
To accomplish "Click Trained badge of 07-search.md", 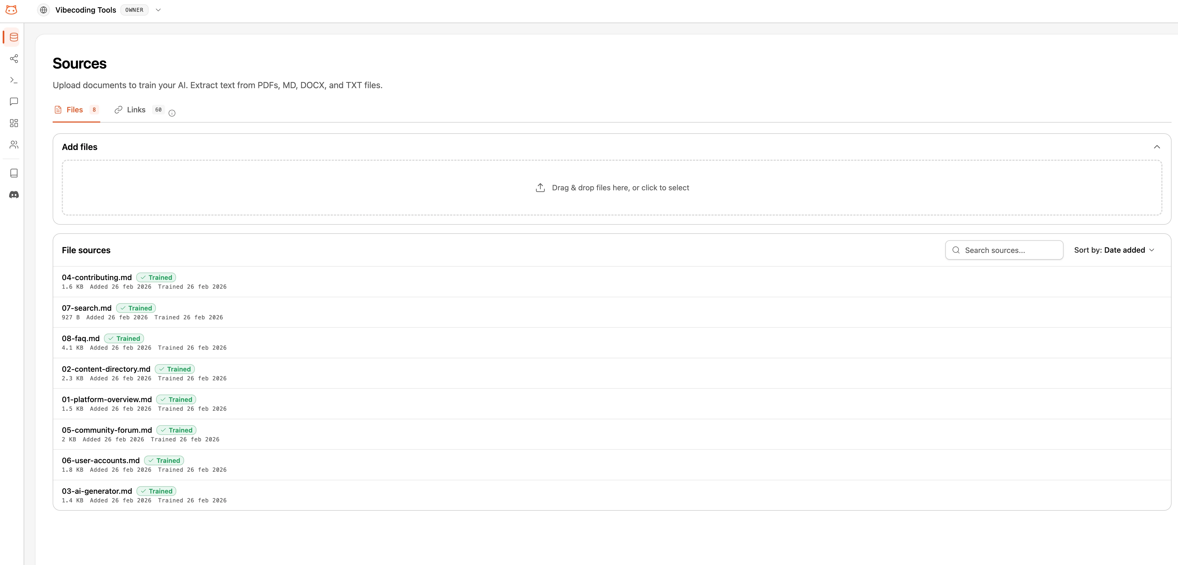I will (x=136, y=308).
